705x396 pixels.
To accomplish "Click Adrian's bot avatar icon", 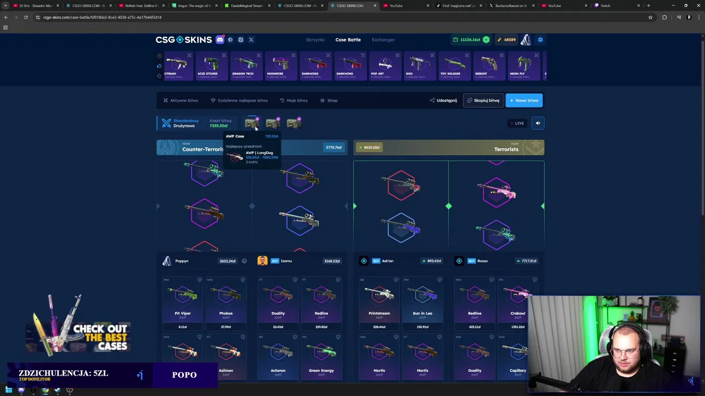I will [x=364, y=261].
